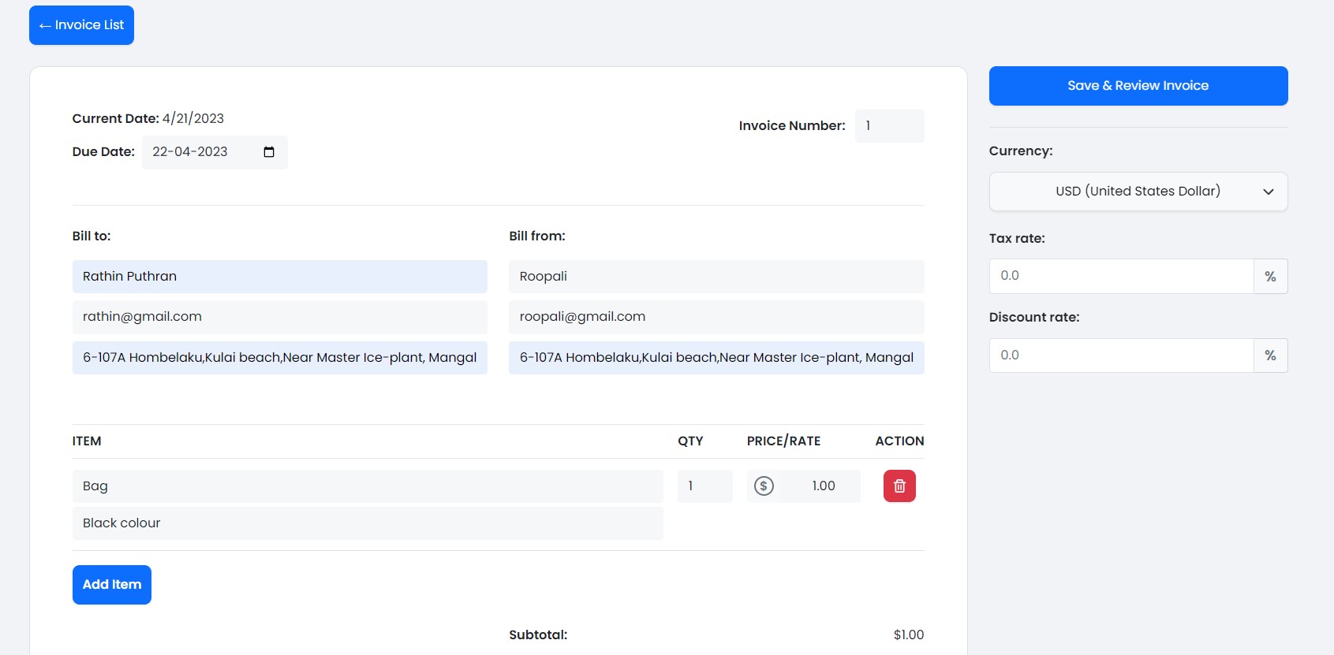Click the red trash delete icon
This screenshot has height=655, width=1334.
click(899, 486)
